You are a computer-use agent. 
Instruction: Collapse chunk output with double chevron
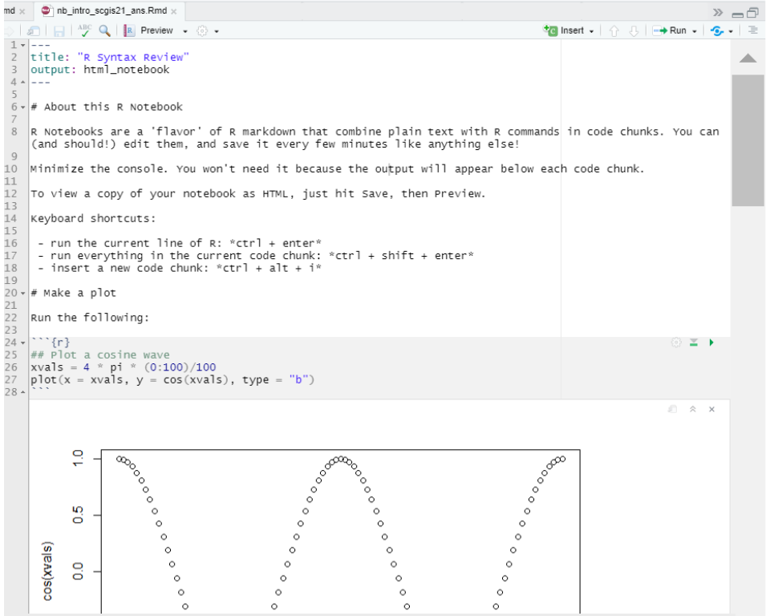click(692, 409)
